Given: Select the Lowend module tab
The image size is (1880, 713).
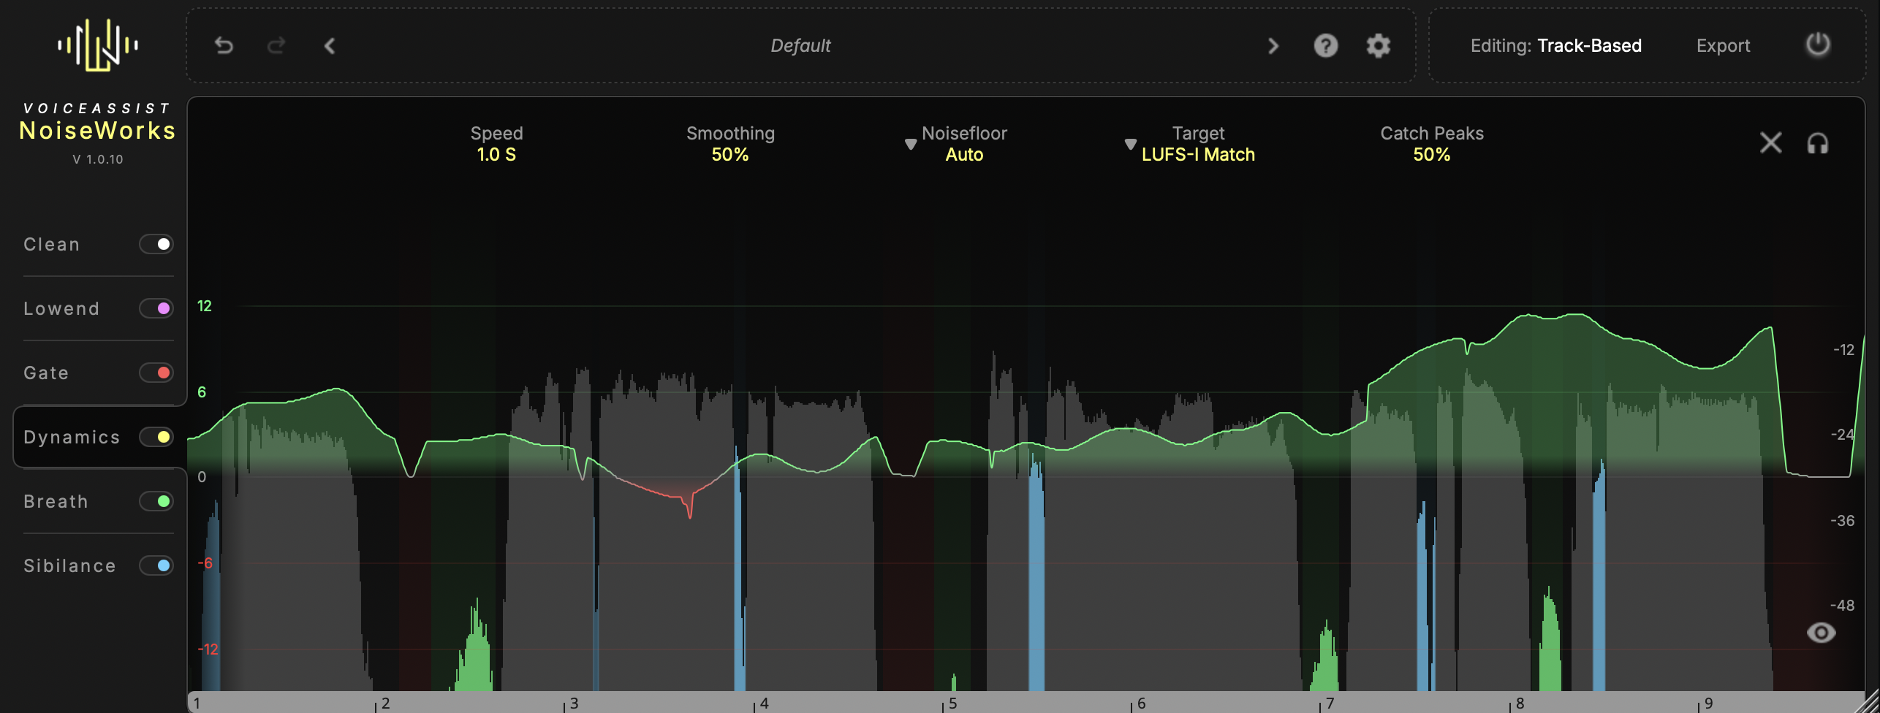Looking at the screenshot, I should coord(61,309).
